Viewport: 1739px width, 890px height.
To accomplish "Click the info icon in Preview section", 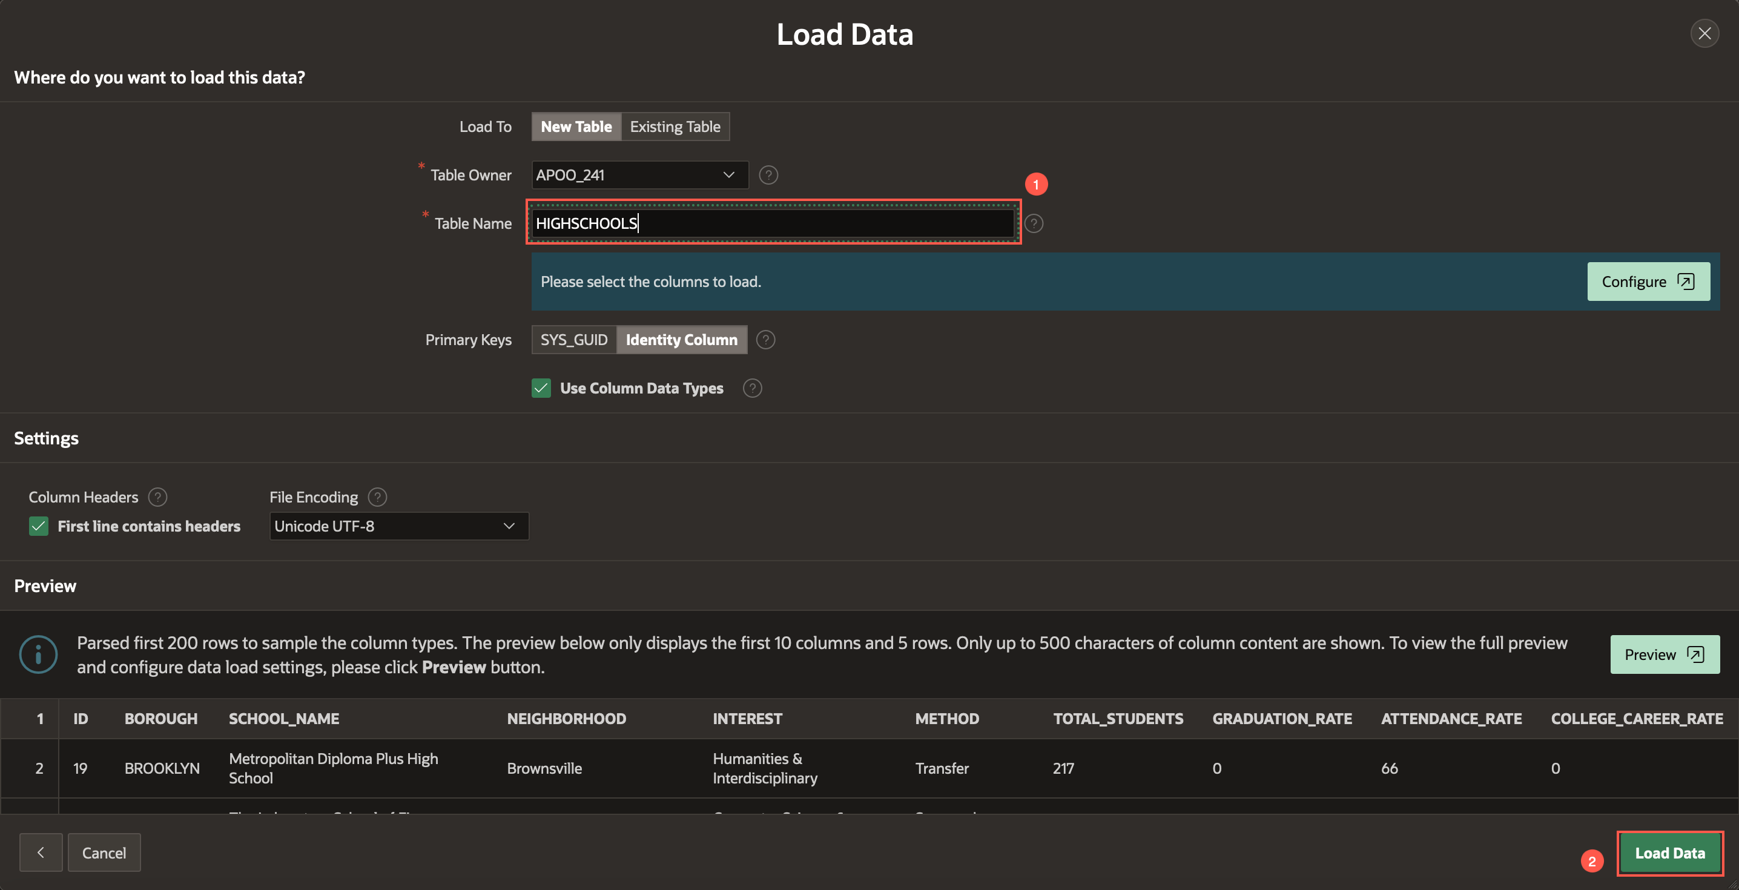I will coord(39,654).
